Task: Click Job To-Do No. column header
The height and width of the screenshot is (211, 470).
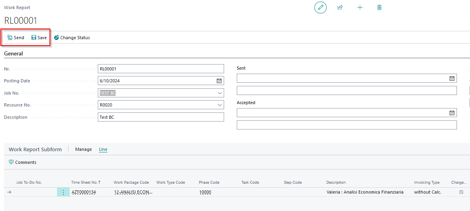Action: (x=29, y=182)
